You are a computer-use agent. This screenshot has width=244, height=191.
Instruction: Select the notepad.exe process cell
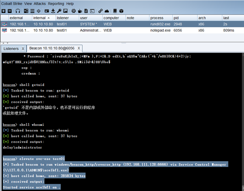[x=160, y=30]
